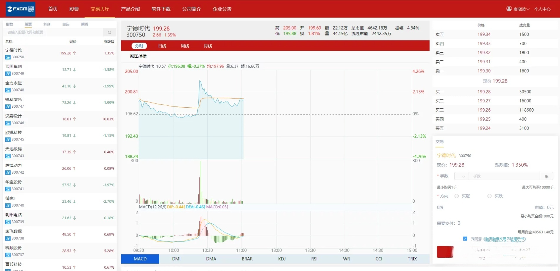Open the 手数 quantity dropdown
This screenshot has height=271, width=560.
(461, 176)
